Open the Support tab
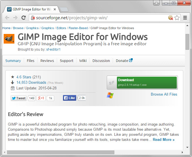 67,61
